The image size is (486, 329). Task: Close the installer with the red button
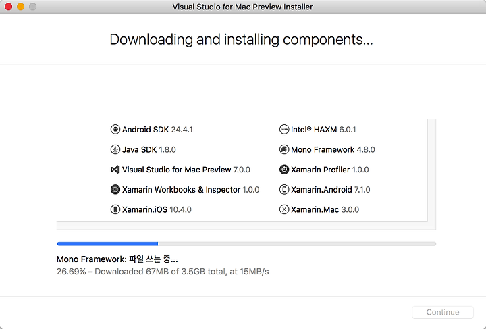pyautogui.click(x=9, y=7)
